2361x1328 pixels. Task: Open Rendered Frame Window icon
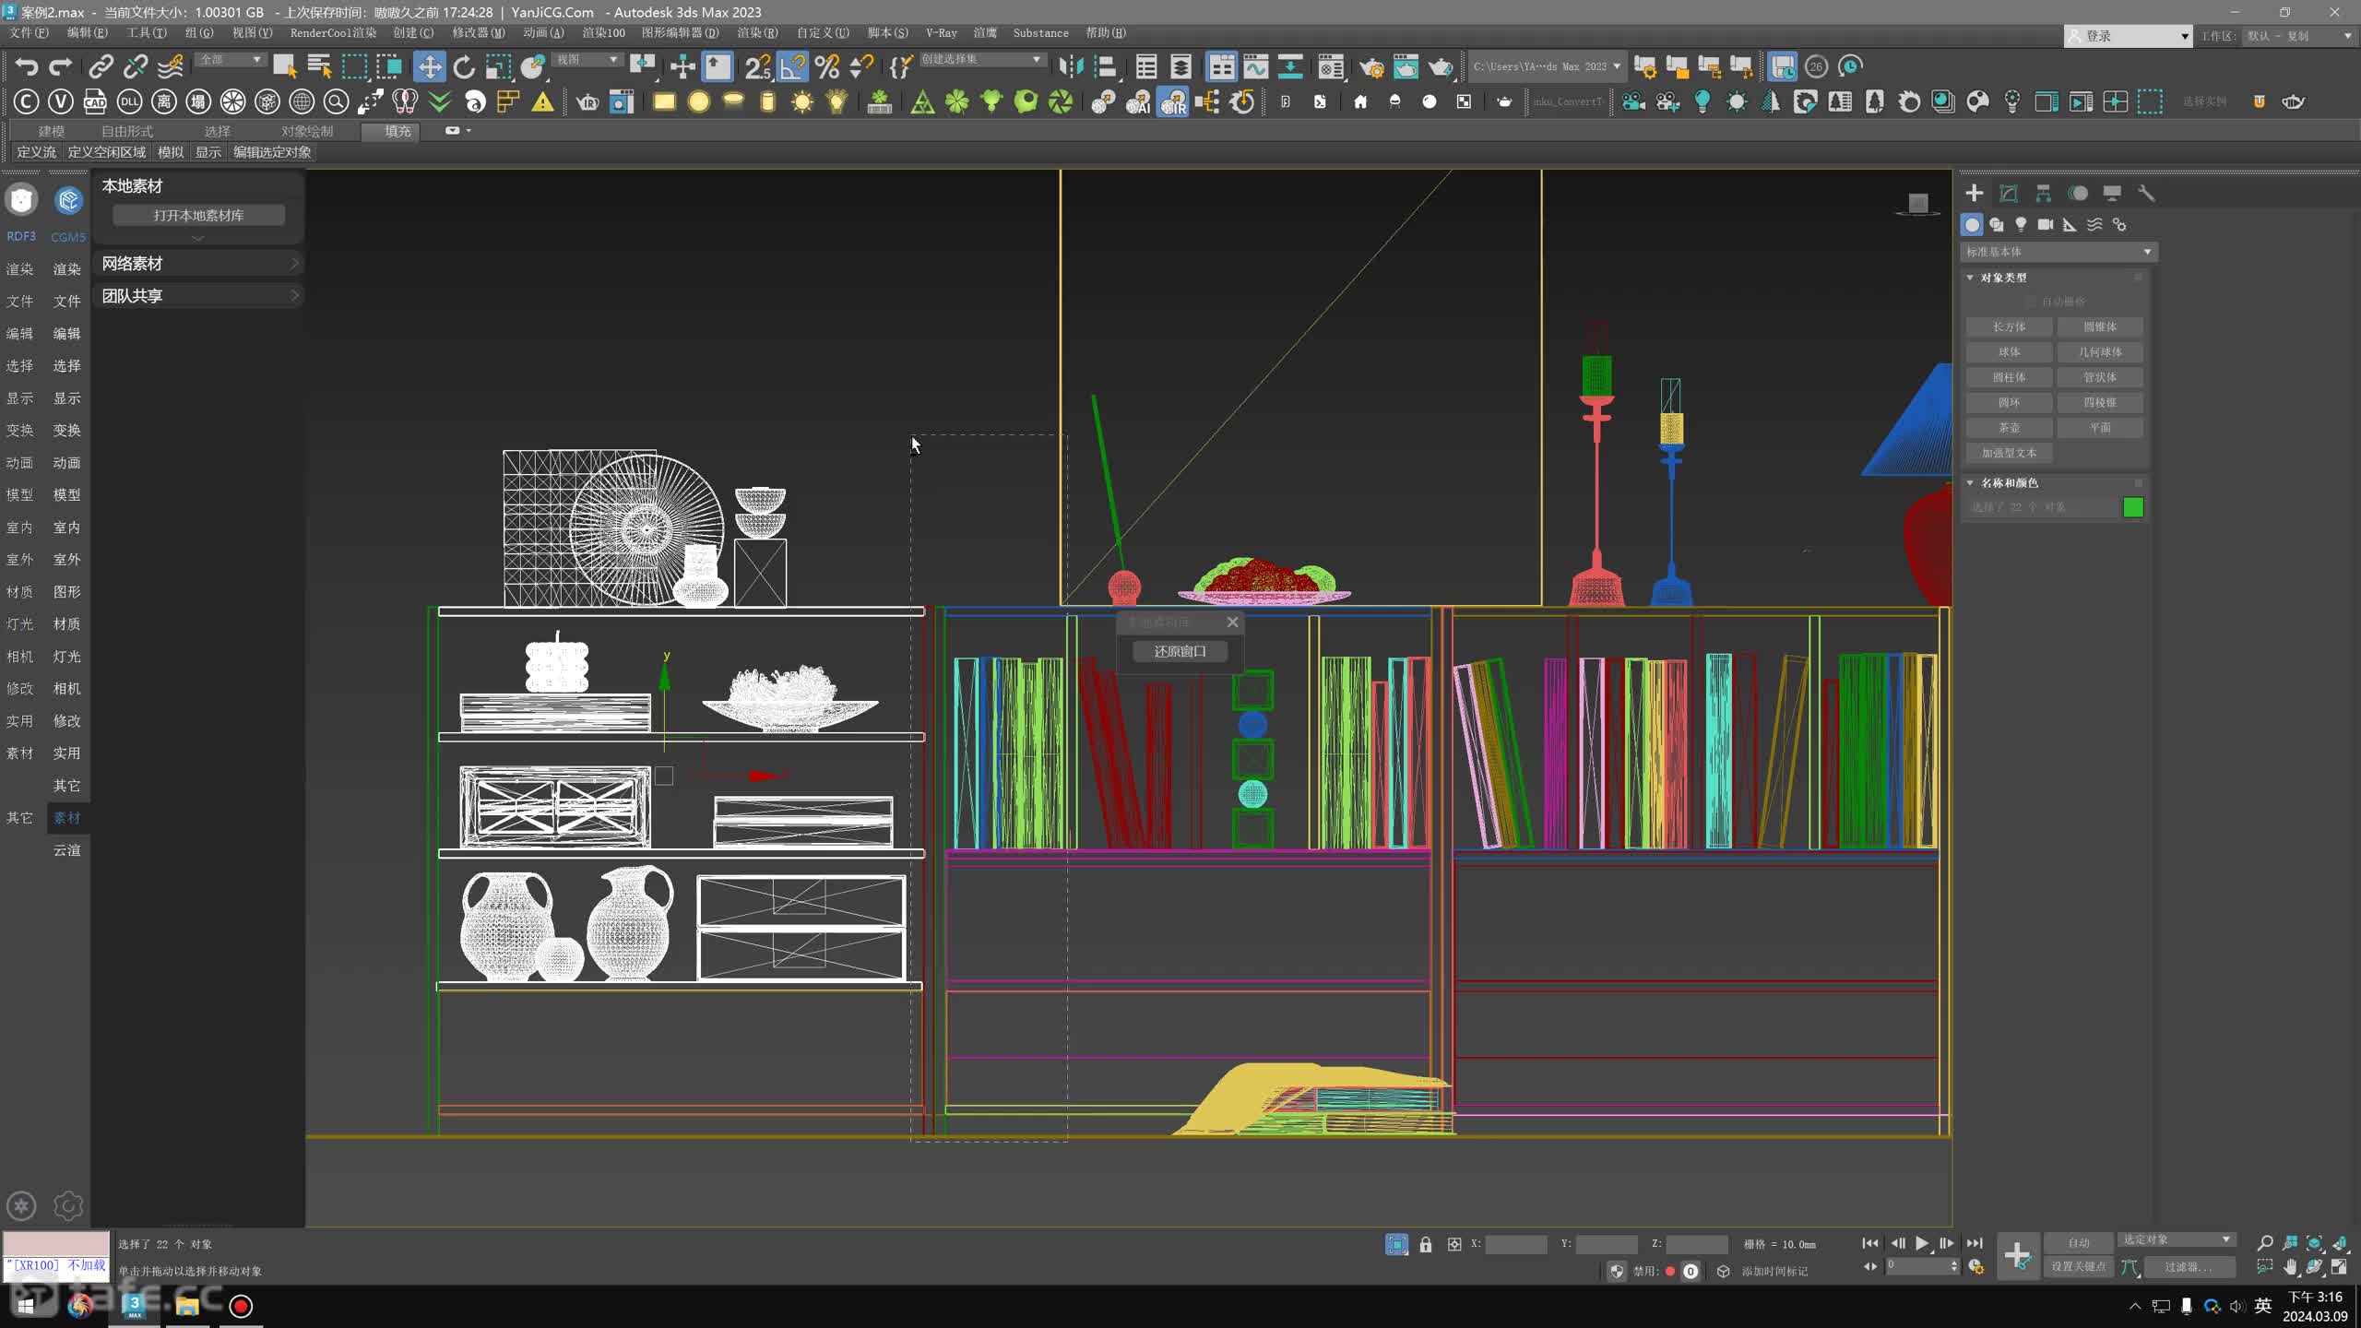(x=1406, y=66)
